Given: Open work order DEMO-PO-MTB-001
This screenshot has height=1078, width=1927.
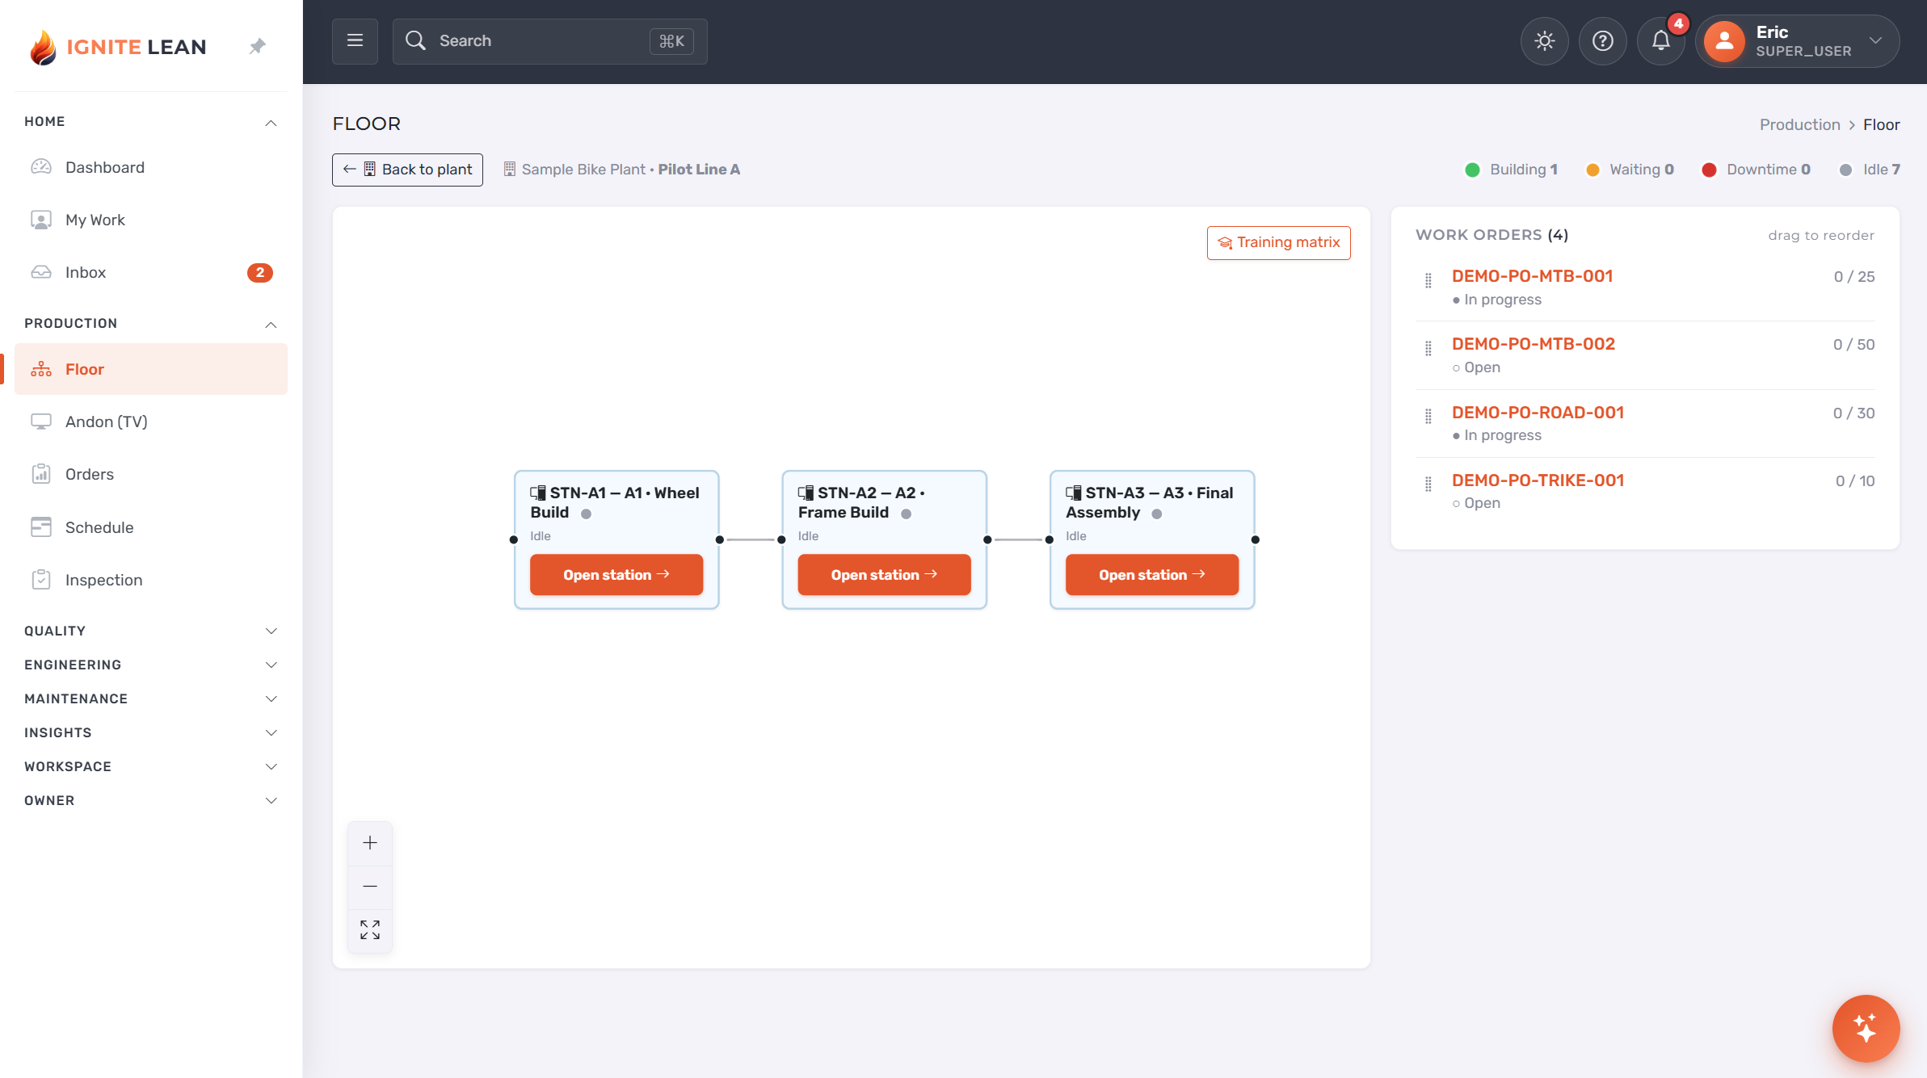Looking at the screenshot, I should click(1532, 276).
